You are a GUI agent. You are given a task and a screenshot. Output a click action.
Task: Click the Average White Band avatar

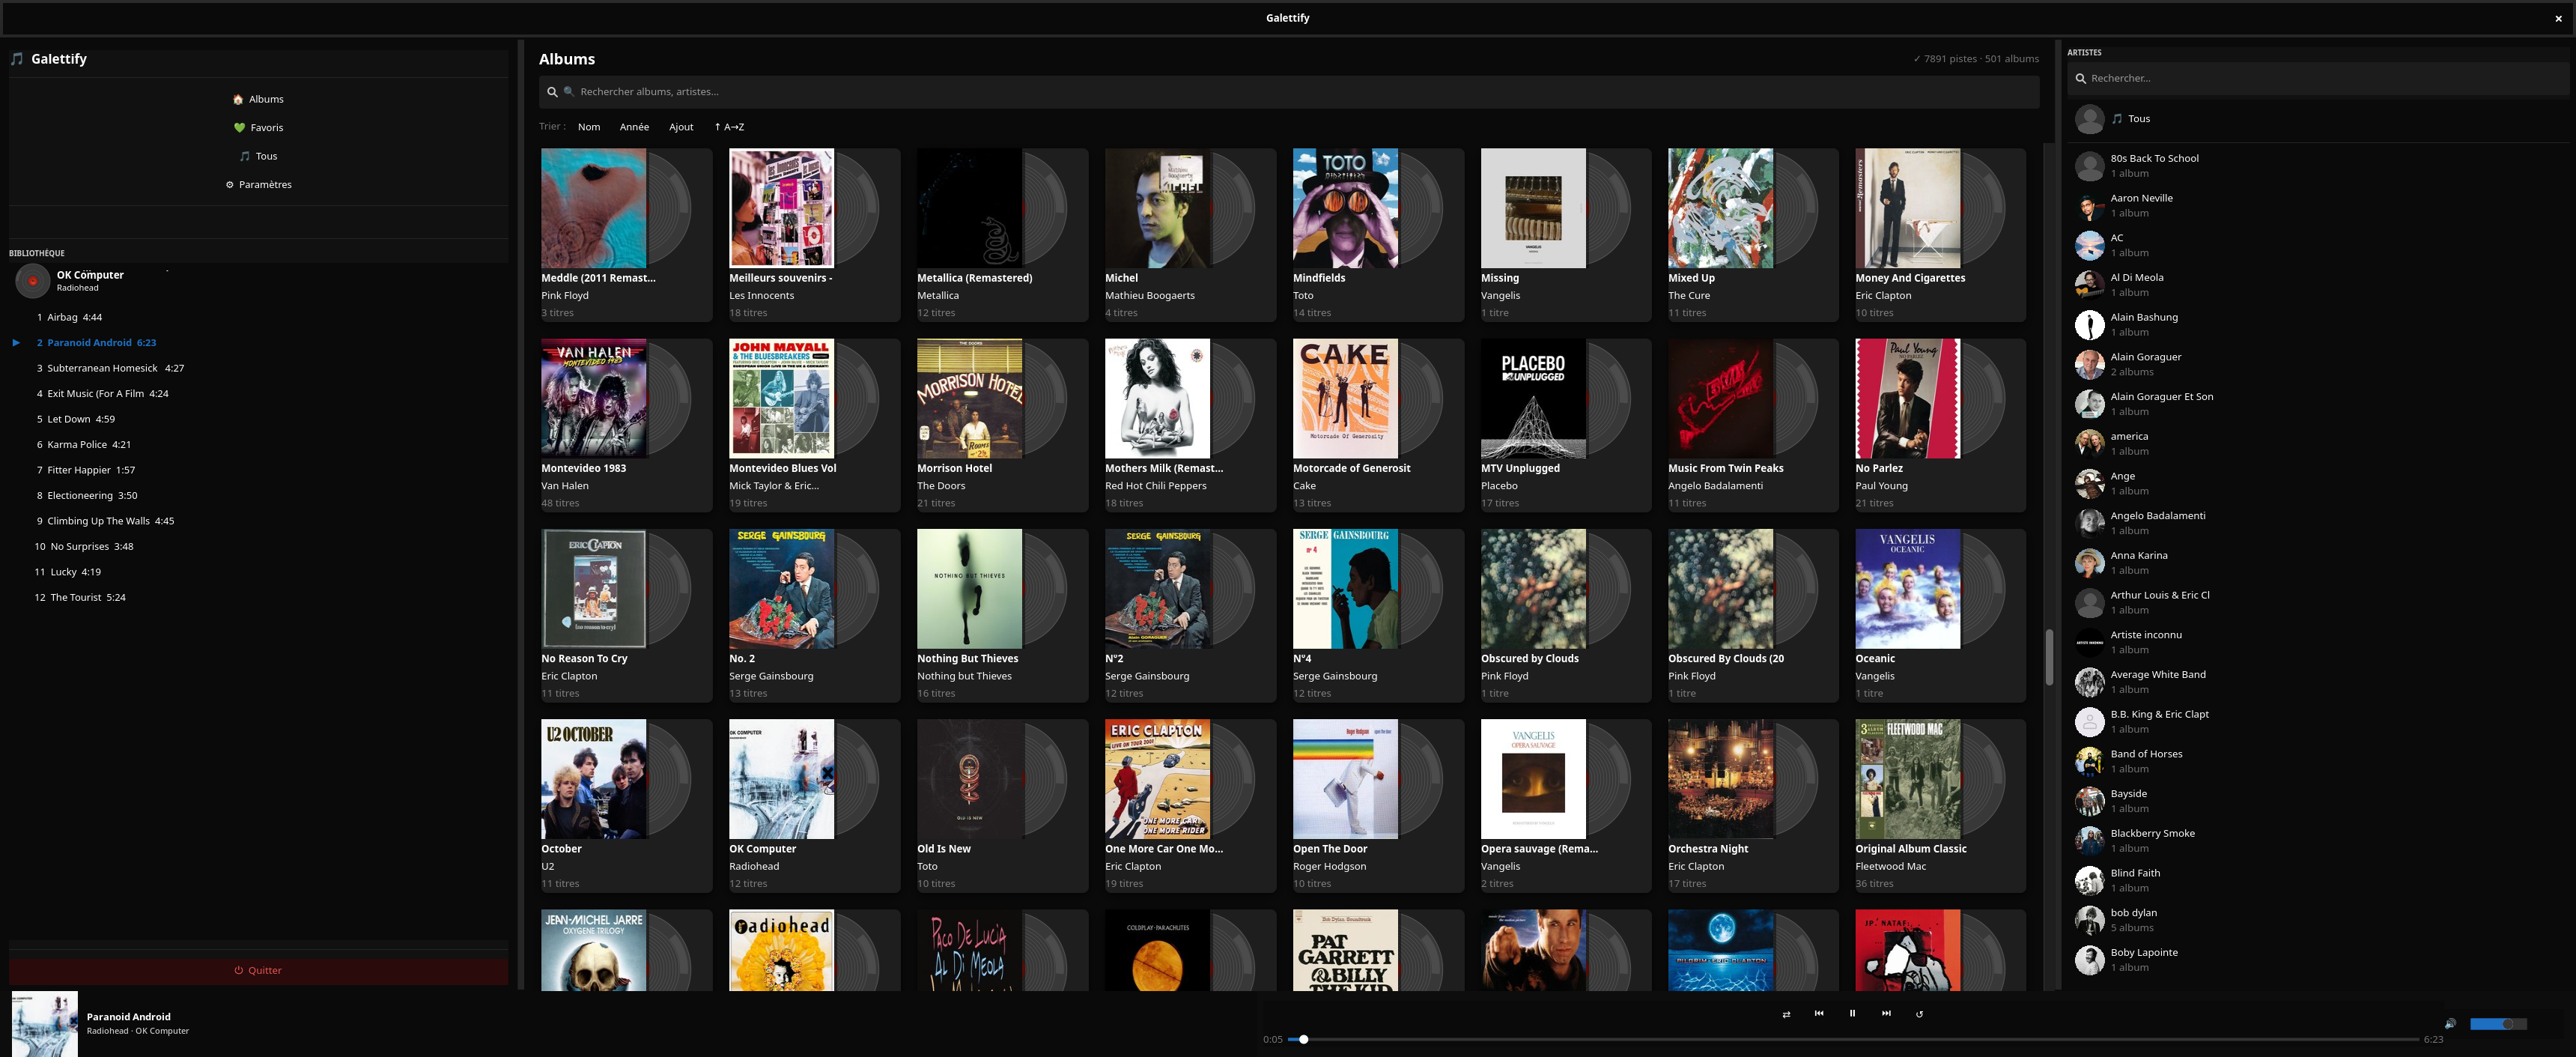[x=2089, y=682]
